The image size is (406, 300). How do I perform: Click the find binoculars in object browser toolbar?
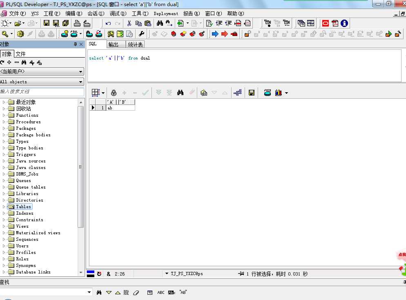coord(24,62)
